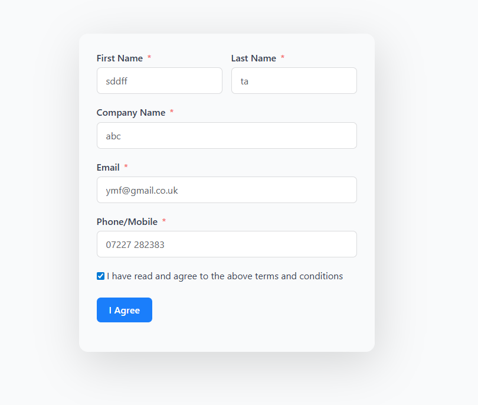Screen dimensions: 478x405
Task: Click the Last Name input field
Action: click(294, 81)
